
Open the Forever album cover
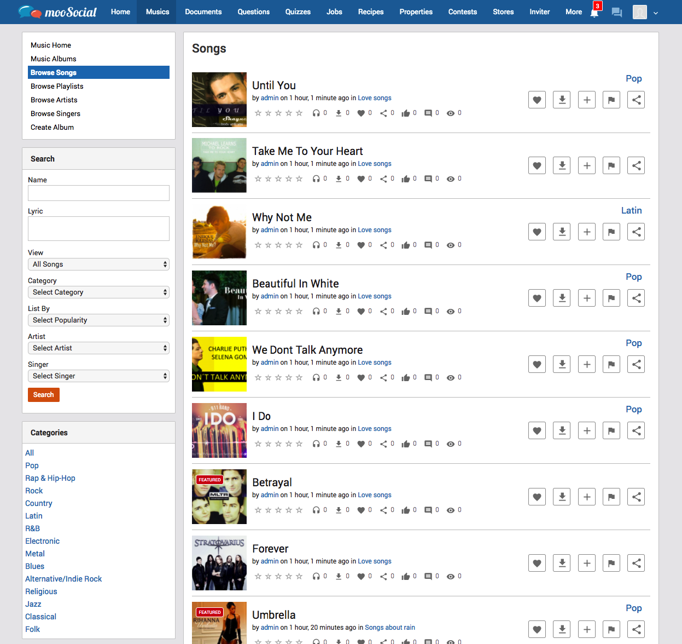(219, 563)
